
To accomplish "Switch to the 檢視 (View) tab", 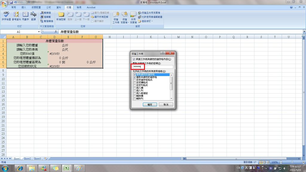I will point(79,7).
